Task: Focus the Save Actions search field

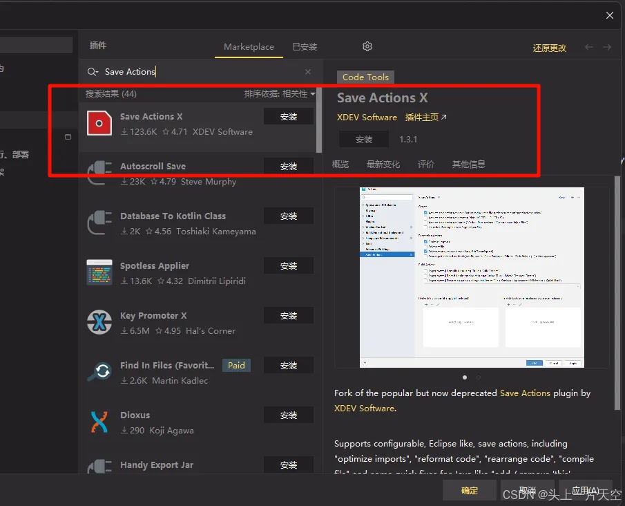Action: (201, 72)
